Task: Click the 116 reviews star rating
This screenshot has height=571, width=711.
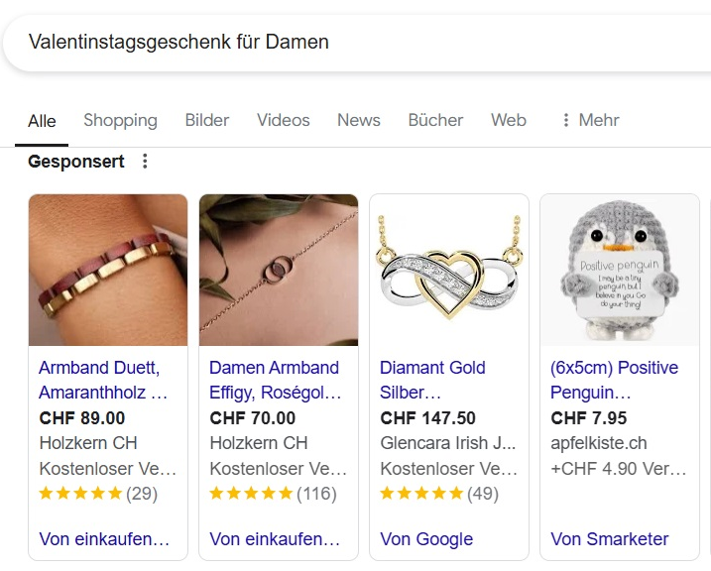Action: [273, 493]
